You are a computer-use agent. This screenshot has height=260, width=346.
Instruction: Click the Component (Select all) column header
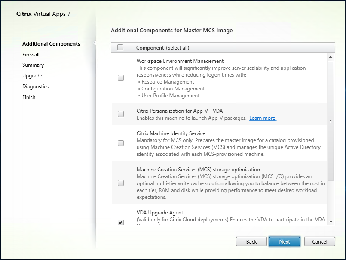click(x=162, y=48)
